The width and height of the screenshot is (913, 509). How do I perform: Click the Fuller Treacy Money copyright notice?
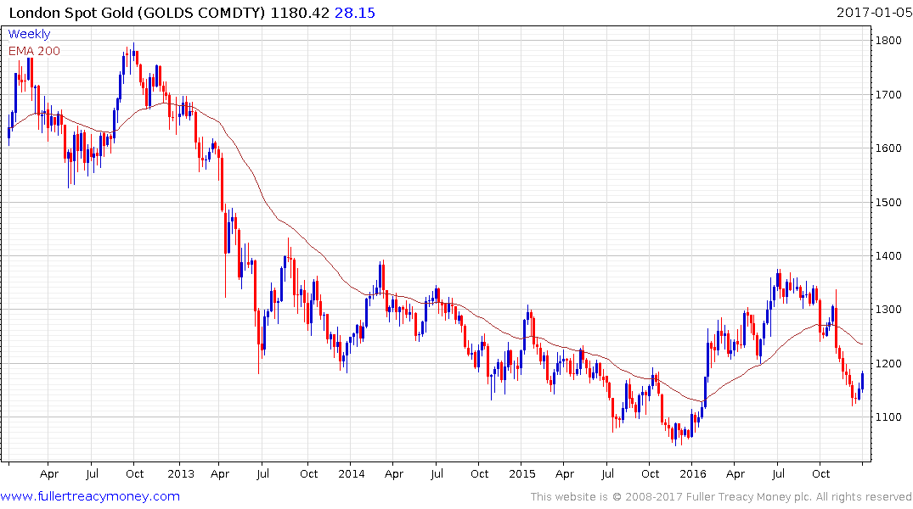coord(721,497)
